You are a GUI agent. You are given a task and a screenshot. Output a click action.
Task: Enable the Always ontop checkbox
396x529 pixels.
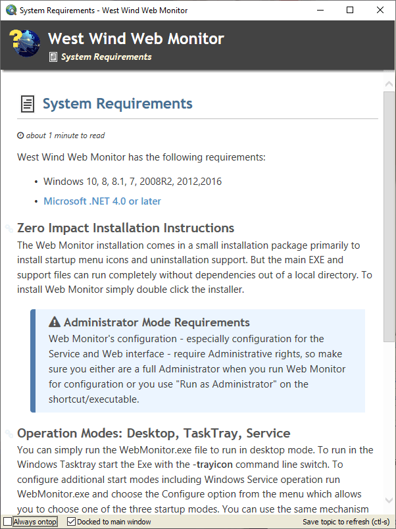[7, 522]
